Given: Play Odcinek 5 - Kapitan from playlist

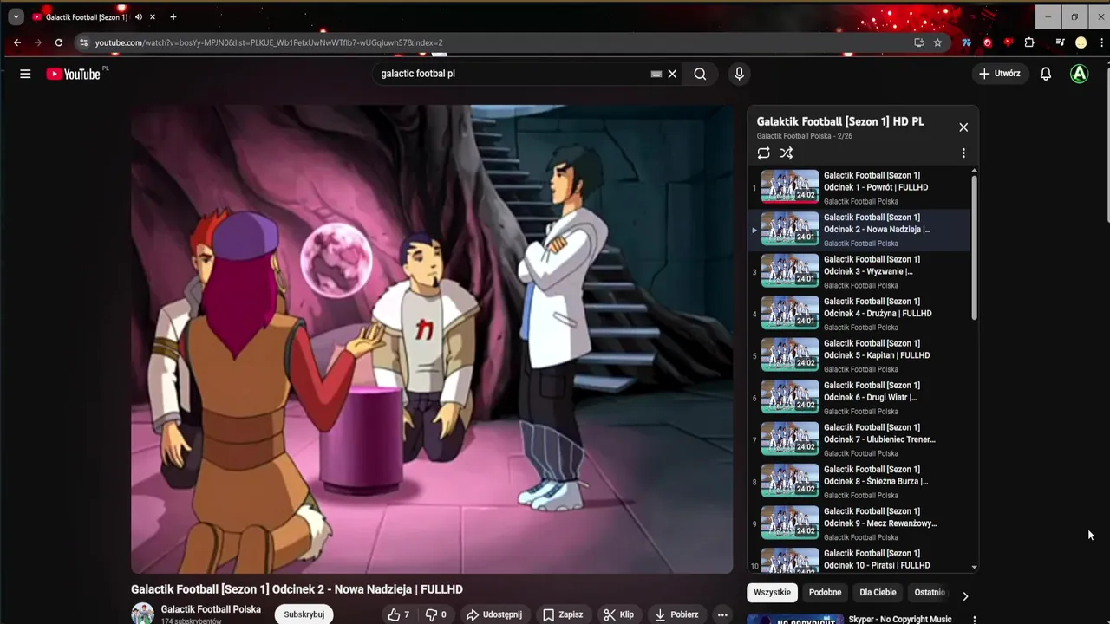Looking at the screenshot, I should [x=859, y=356].
